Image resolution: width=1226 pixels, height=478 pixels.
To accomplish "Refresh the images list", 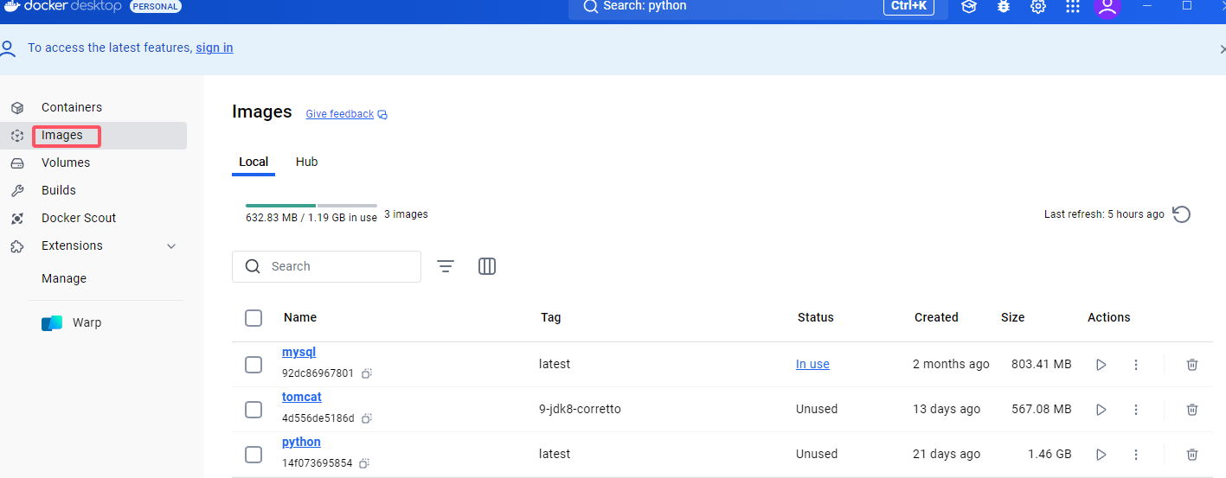I will pos(1182,214).
